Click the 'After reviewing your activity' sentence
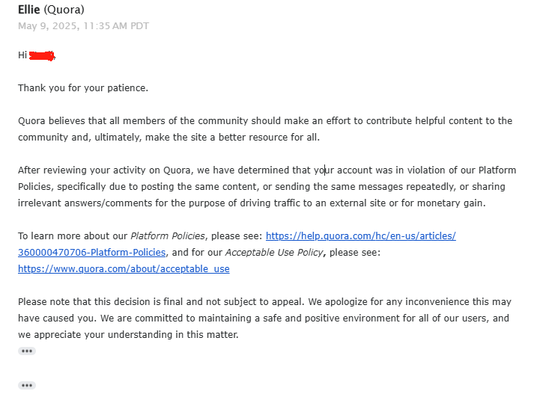 pos(267,187)
